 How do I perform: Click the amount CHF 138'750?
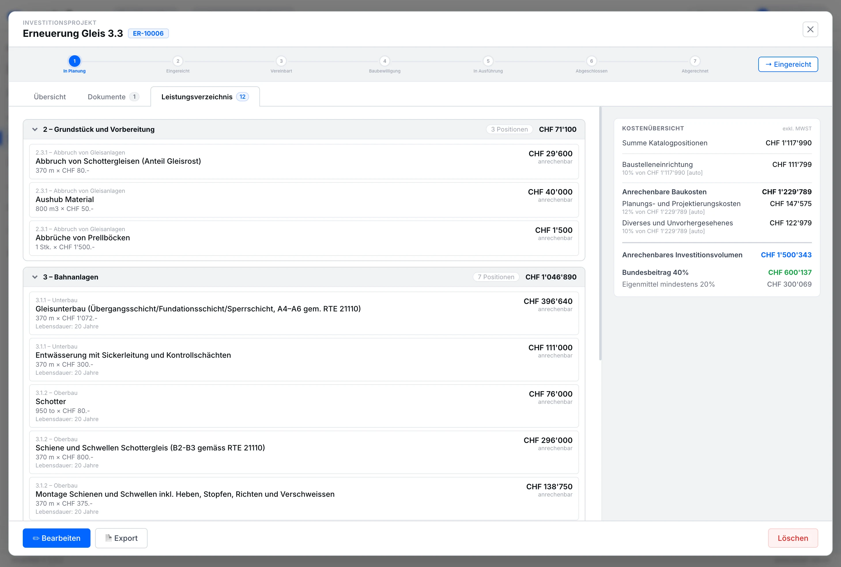pos(549,486)
